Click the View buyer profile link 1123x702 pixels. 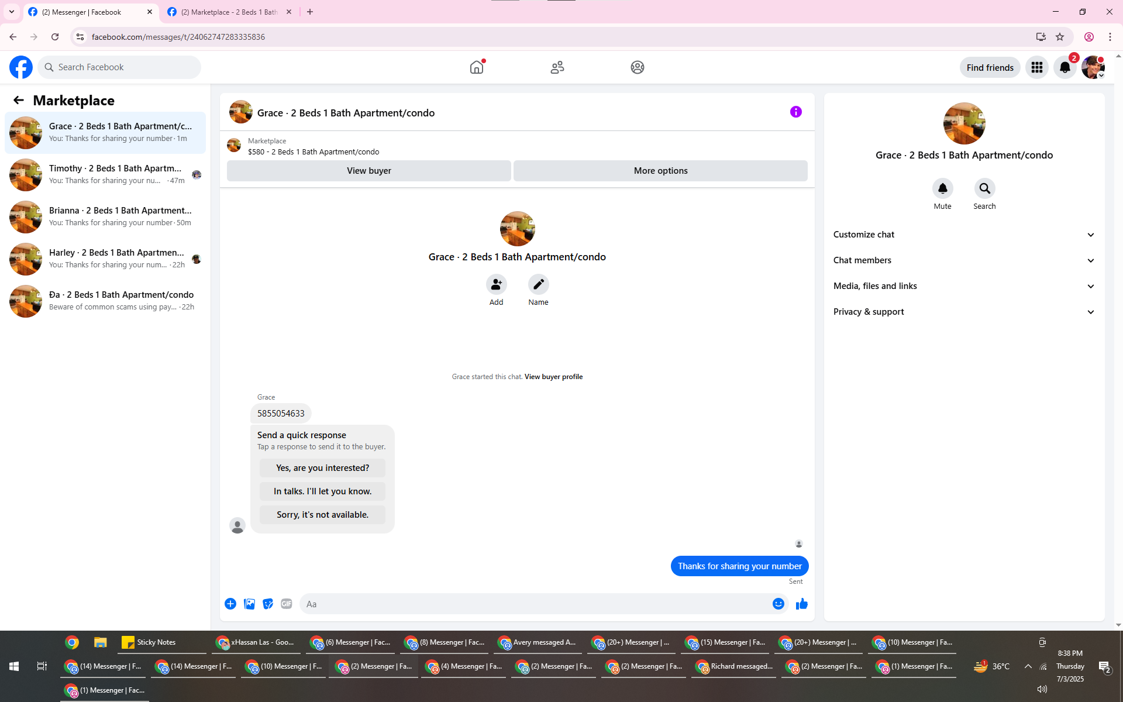click(x=553, y=377)
